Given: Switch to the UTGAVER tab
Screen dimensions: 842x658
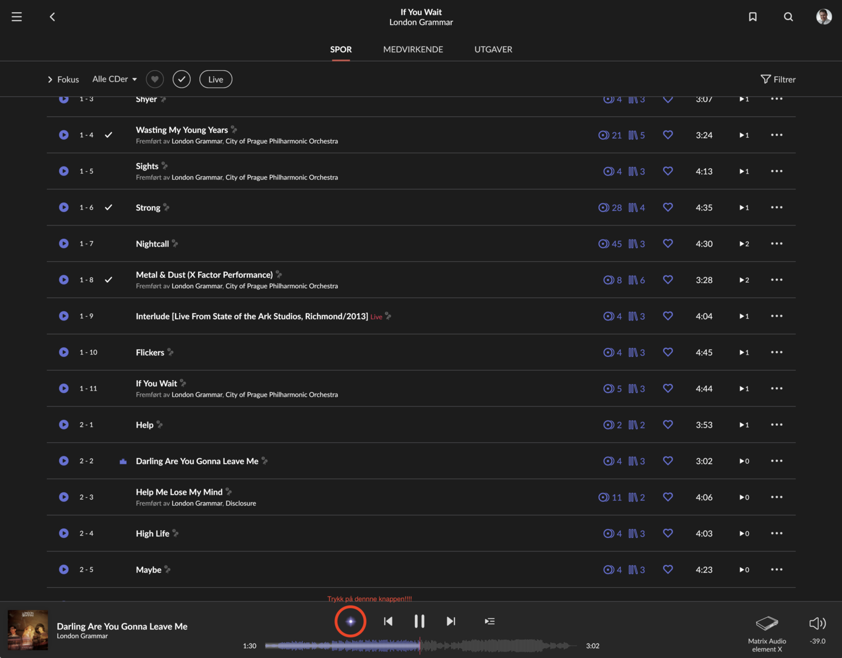Looking at the screenshot, I should [x=494, y=49].
